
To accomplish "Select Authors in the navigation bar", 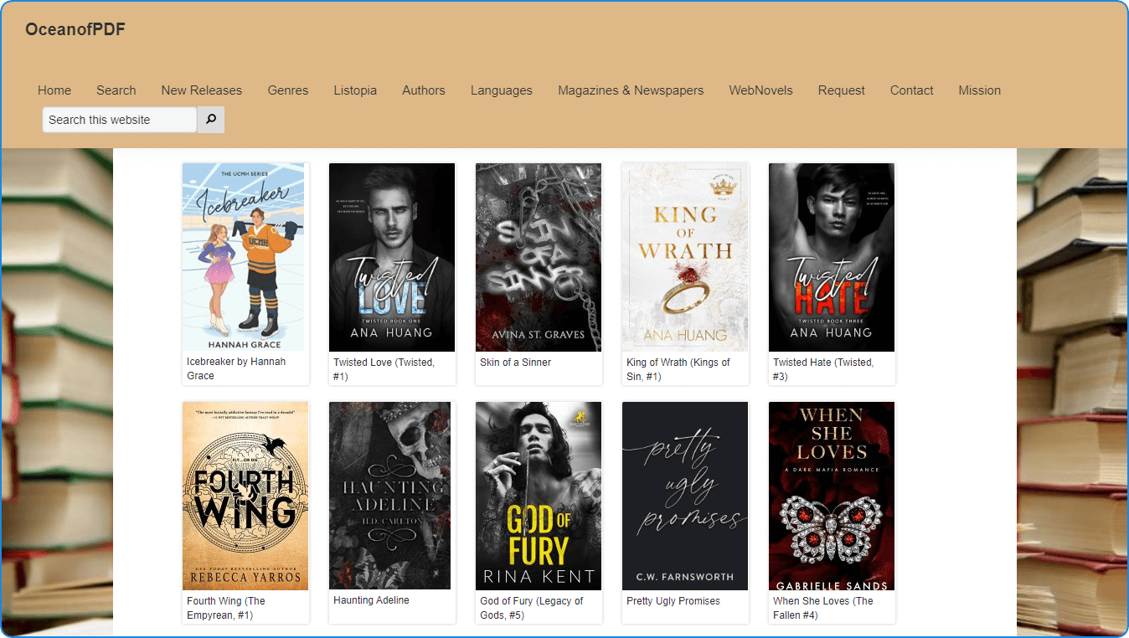I will [x=424, y=90].
